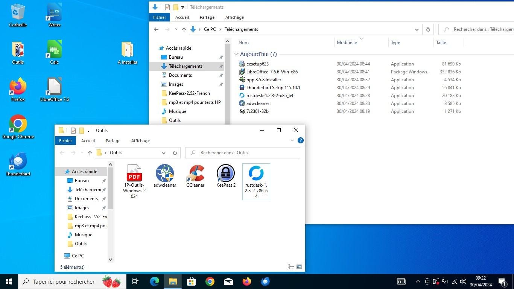Image resolution: width=514 pixels, height=289 pixels.
Task: Select adwcleaner icon in Outils window
Action: coord(165,176)
